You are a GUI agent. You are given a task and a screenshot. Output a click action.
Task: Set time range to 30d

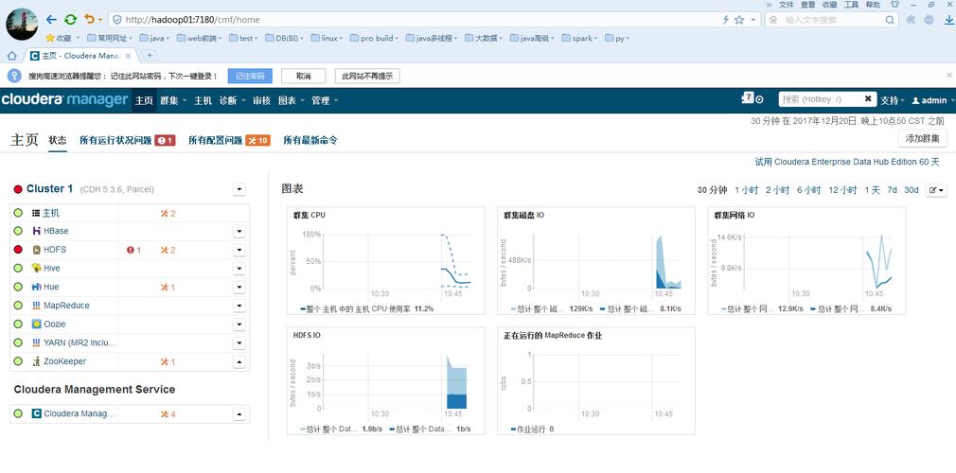coord(911,190)
